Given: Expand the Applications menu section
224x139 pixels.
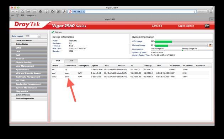Looking at the screenshot, I should pos(29,69).
